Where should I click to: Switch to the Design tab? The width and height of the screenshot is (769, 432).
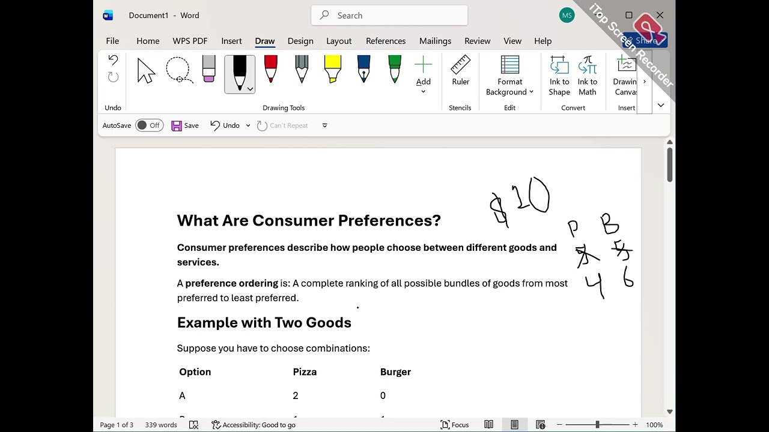300,41
